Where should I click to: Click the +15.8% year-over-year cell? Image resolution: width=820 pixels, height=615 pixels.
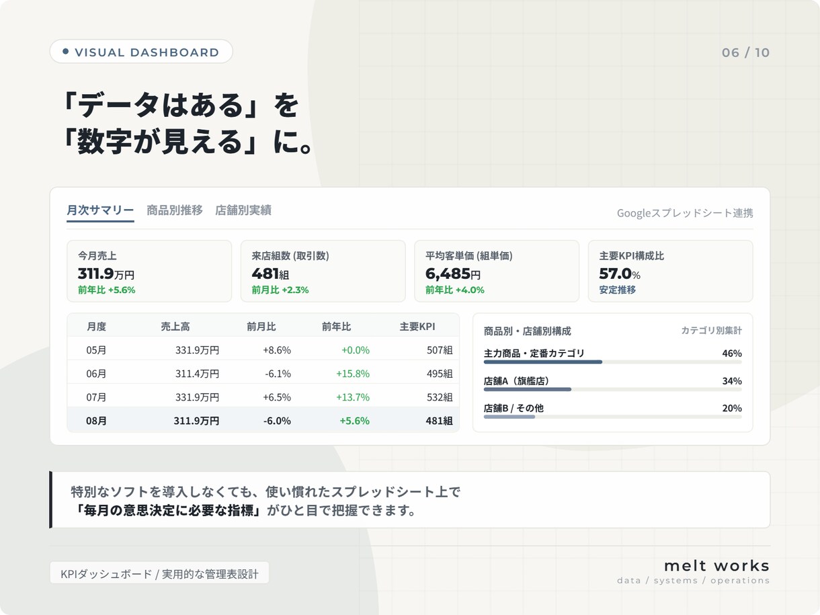pos(353,374)
